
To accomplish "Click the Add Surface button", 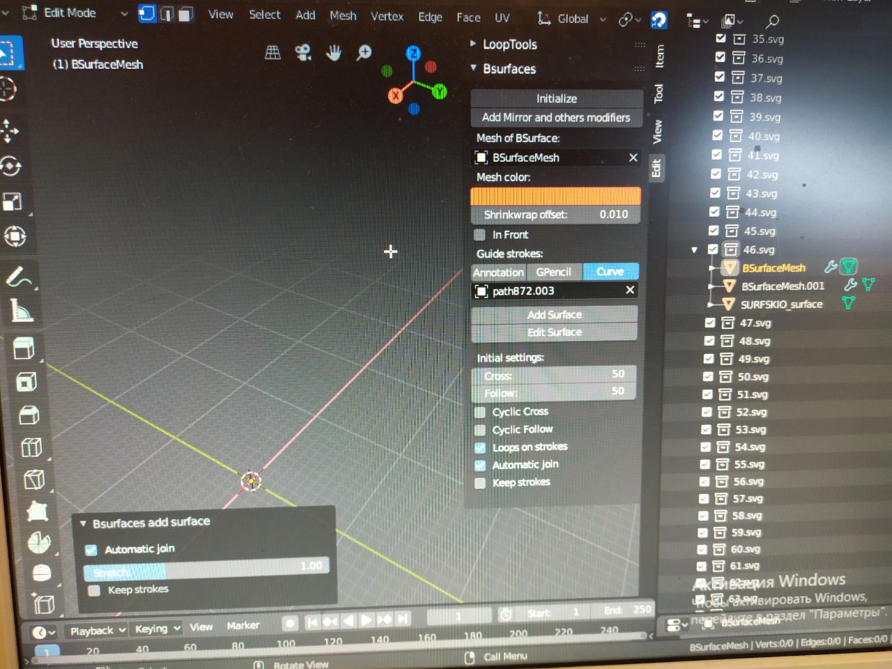I will tap(555, 315).
